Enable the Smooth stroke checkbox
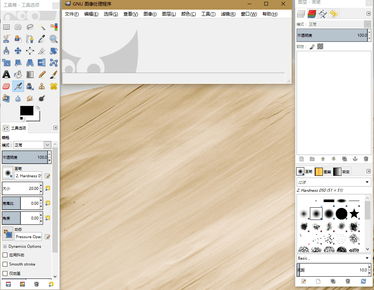The height and width of the screenshot is (290, 374). [5, 264]
